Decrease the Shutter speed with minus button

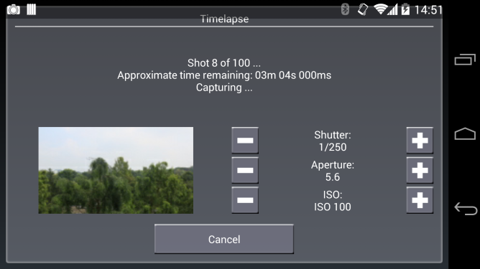pos(245,141)
